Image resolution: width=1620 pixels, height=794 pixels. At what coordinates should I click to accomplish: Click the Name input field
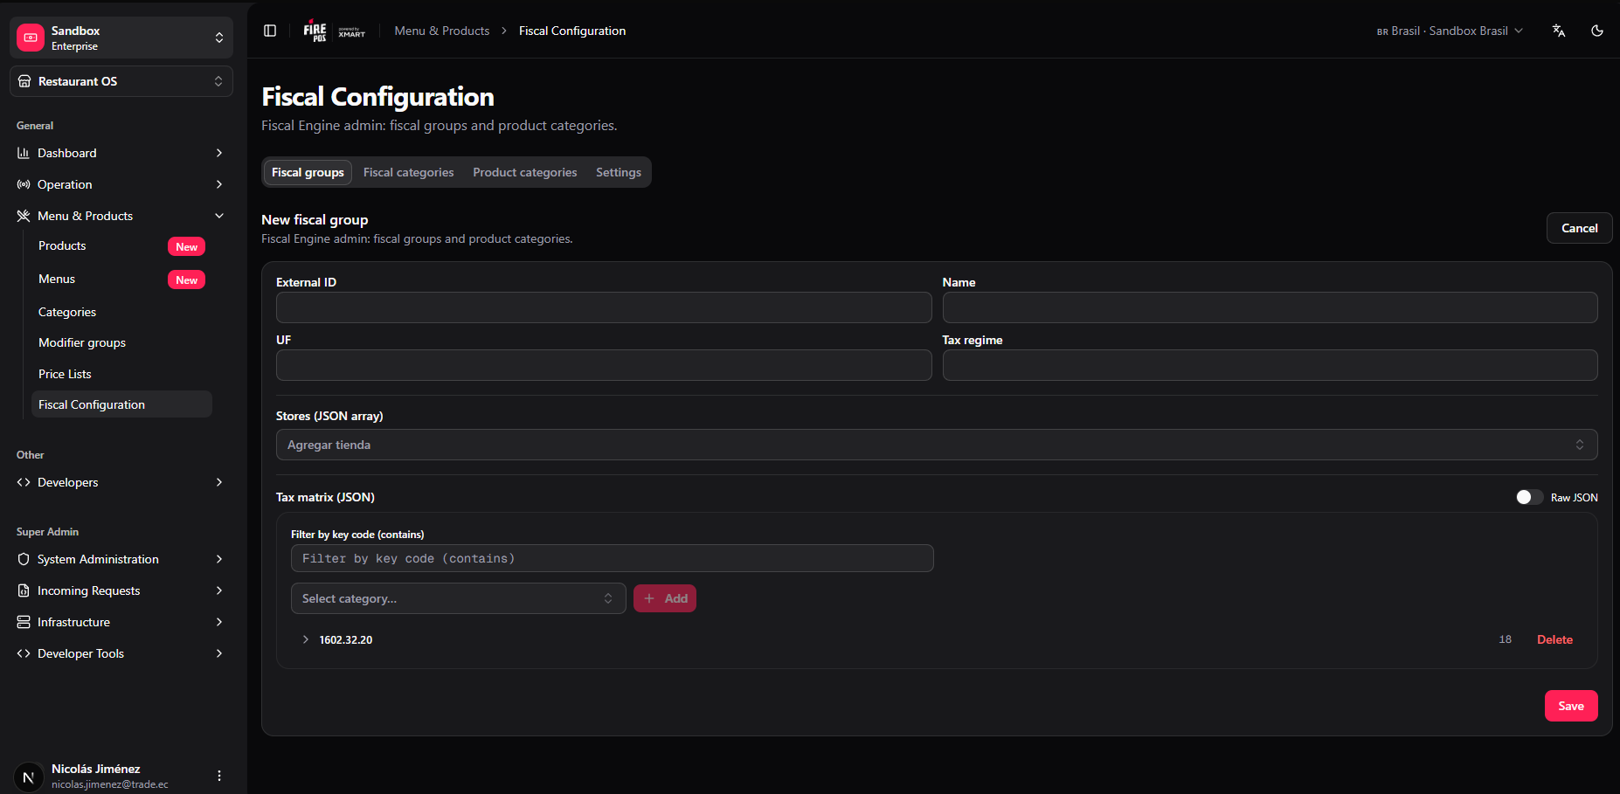(1270, 307)
